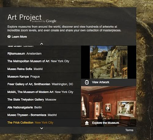Viewport: 153px width, 140px height.
Task: Open the Terms link
Action: 129,130
